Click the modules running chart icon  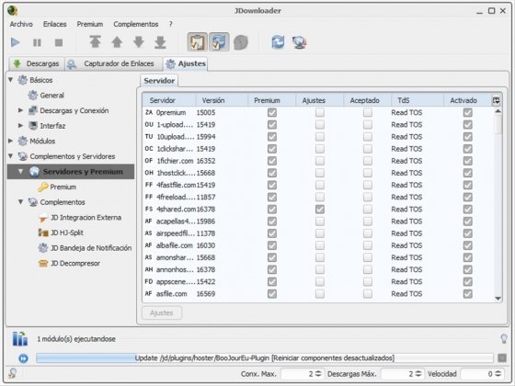pos(20,339)
